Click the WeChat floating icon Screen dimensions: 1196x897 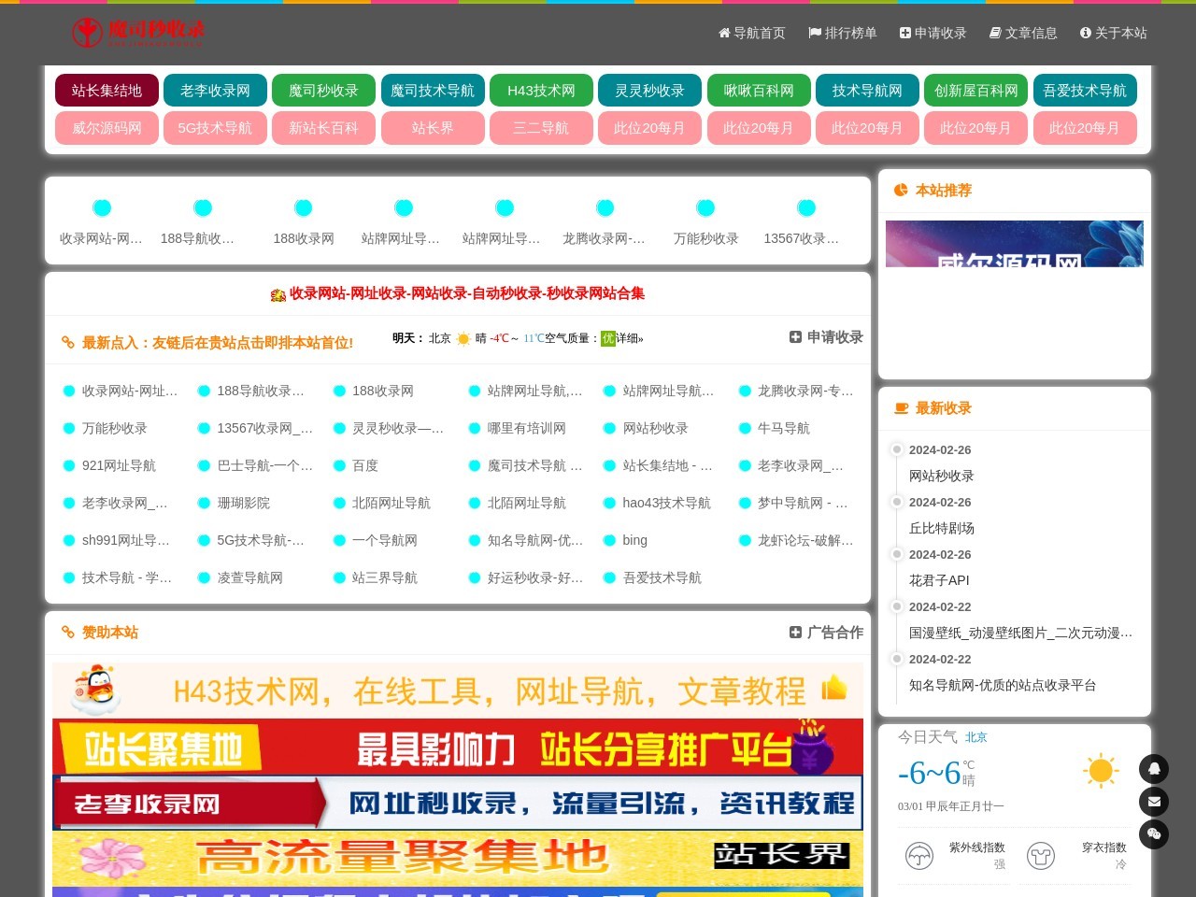pos(1154,834)
